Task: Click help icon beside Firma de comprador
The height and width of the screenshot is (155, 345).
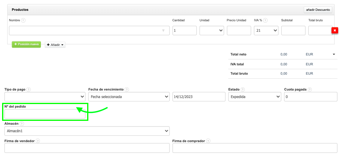Action: click(x=208, y=141)
